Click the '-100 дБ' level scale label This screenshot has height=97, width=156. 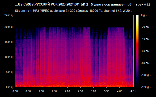[146, 75]
